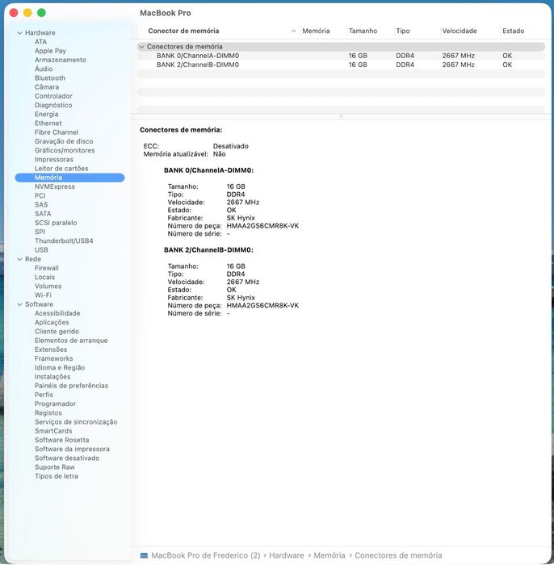This screenshot has width=554, height=565.
Task: Select PCI in the sidebar
Action: pyautogui.click(x=40, y=195)
